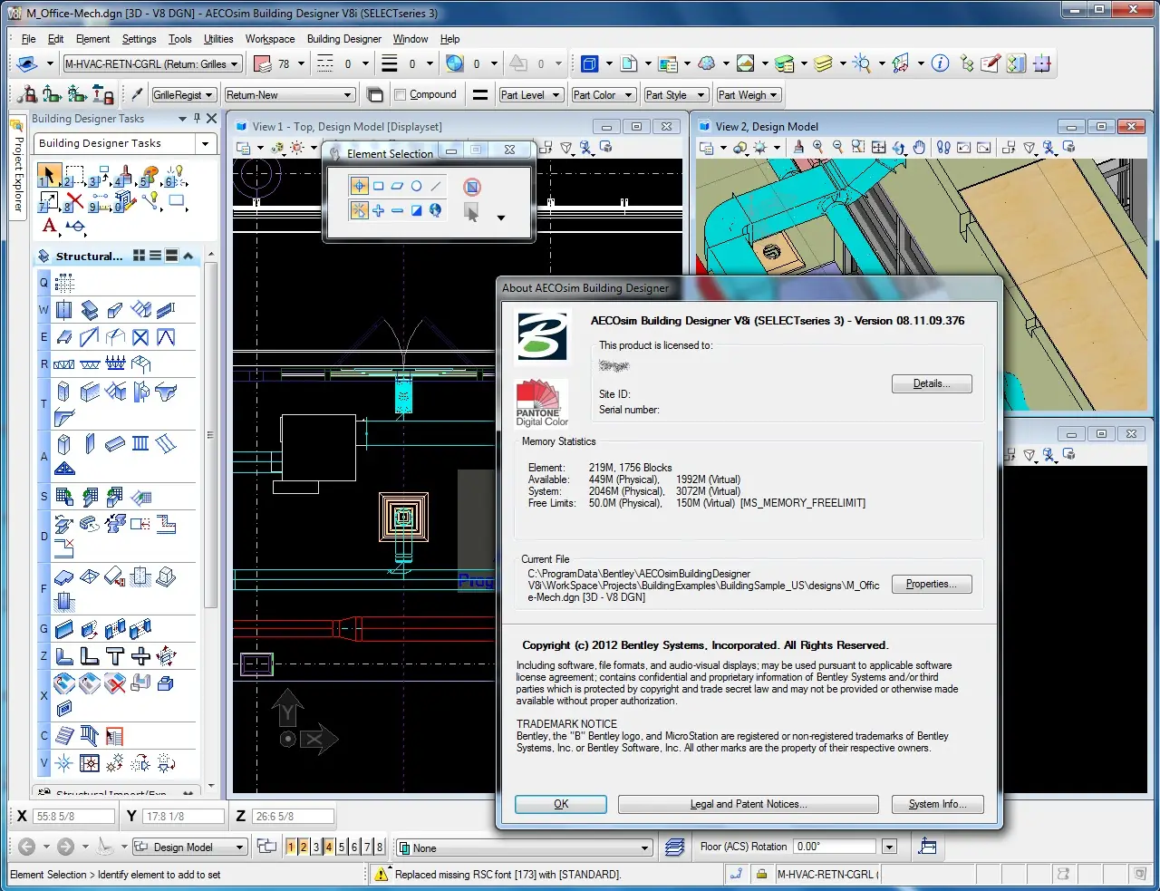Toggle view 5 button in view groups
The height and width of the screenshot is (891, 1160).
(x=342, y=847)
